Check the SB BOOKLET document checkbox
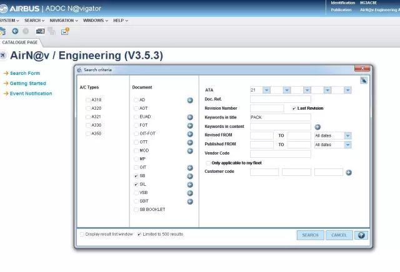 click(136, 210)
